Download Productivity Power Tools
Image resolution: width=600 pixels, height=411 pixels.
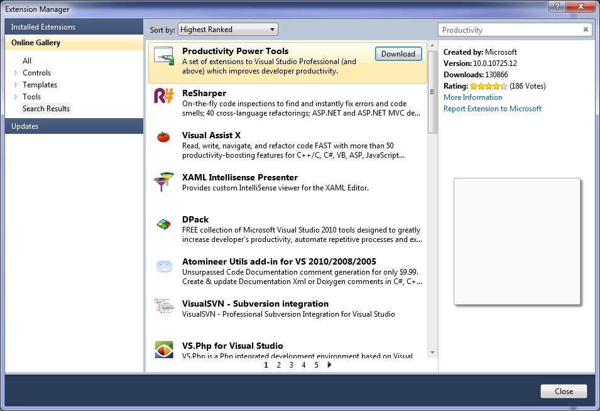tap(398, 54)
